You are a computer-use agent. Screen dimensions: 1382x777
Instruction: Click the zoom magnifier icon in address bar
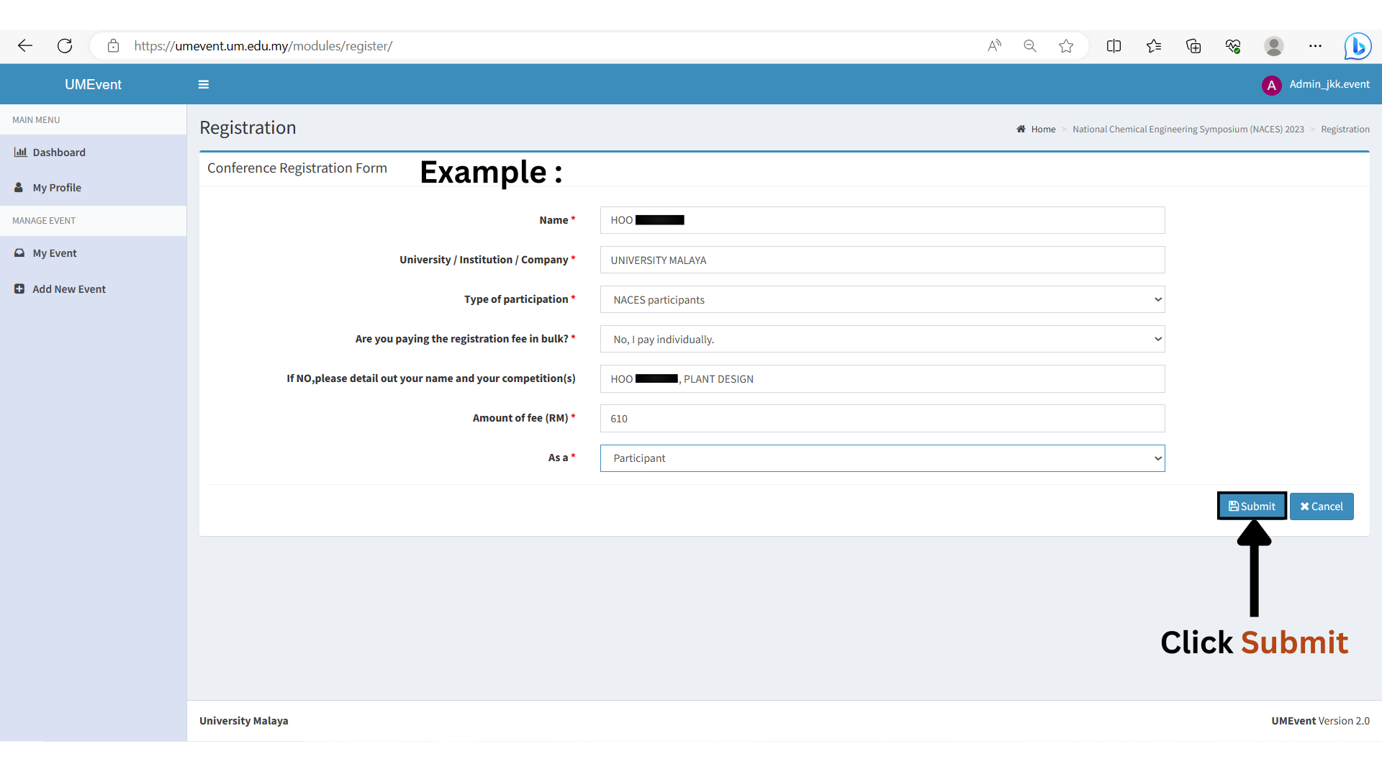[1030, 46]
